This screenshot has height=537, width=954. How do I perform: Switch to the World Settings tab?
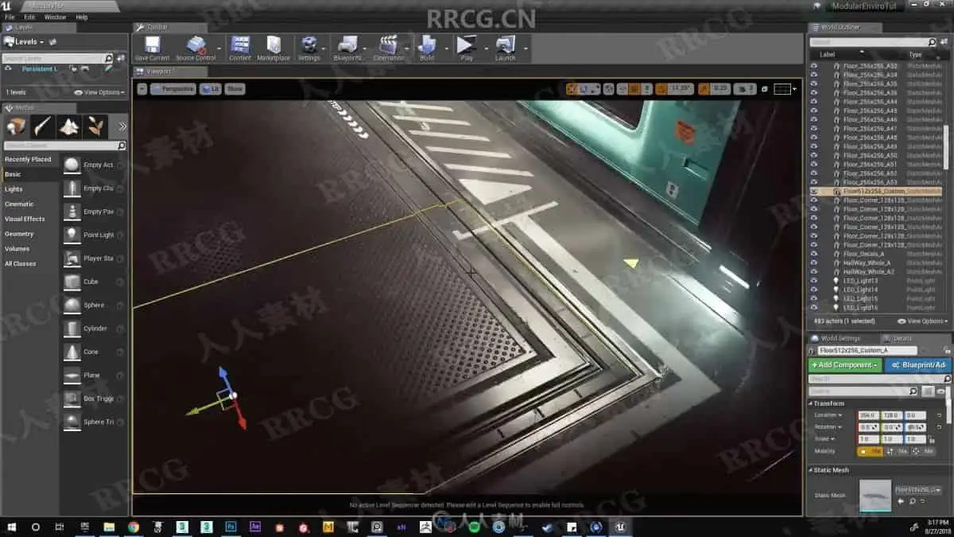click(x=840, y=338)
